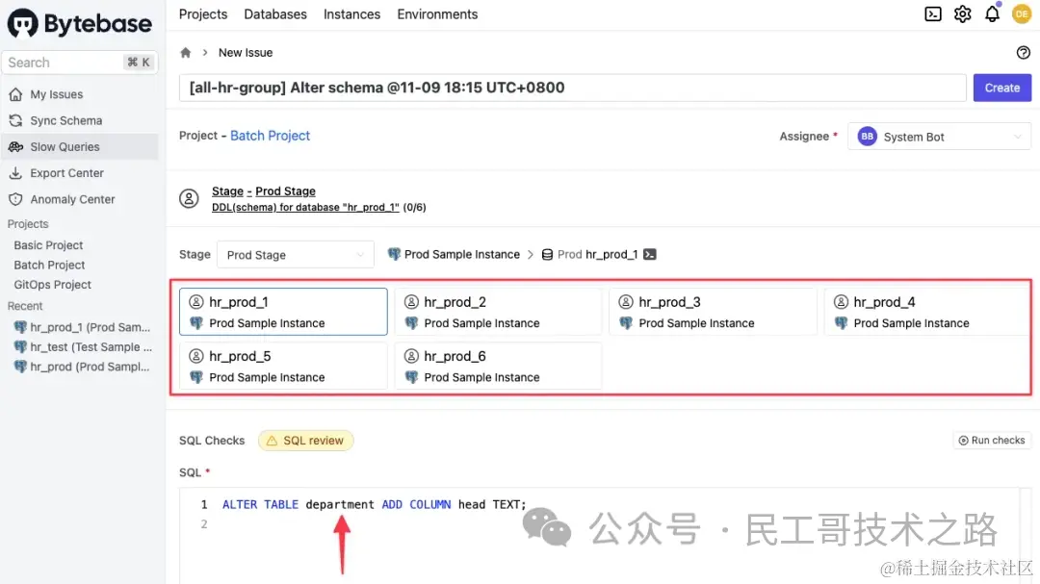Image resolution: width=1040 pixels, height=584 pixels.
Task: Select the hr_prod_4 database card
Action: [926, 312]
